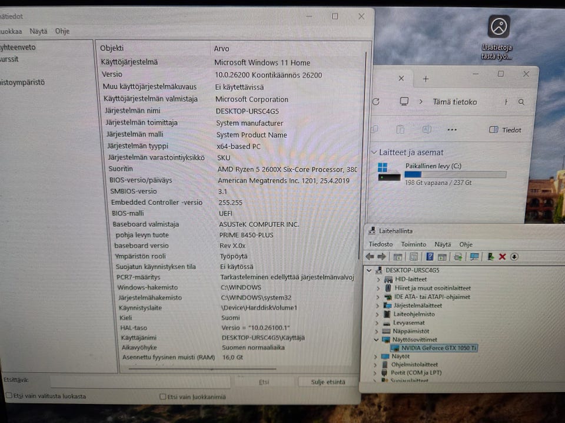The width and height of the screenshot is (565, 423).
Task: Click the C: drive usage bar
Action: point(455,174)
